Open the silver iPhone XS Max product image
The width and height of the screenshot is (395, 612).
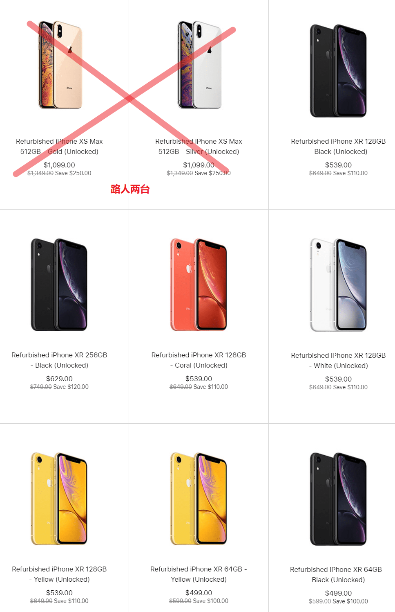[x=199, y=65]
